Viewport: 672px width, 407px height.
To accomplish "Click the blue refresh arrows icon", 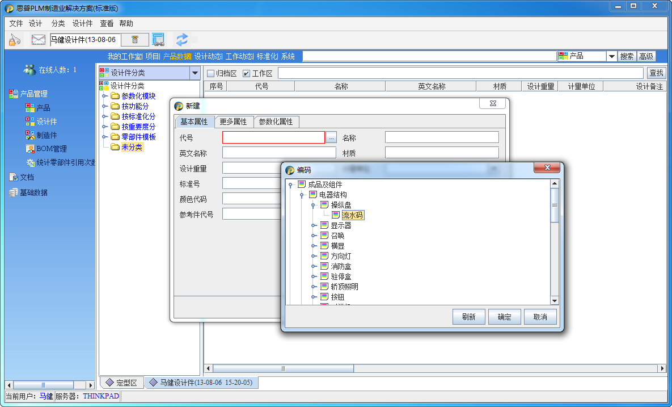I will point(182,40).
